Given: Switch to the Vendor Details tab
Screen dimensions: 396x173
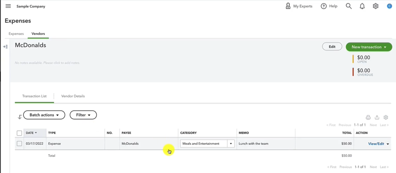Looking at the screenshot, I should click(x=73, y=96).
